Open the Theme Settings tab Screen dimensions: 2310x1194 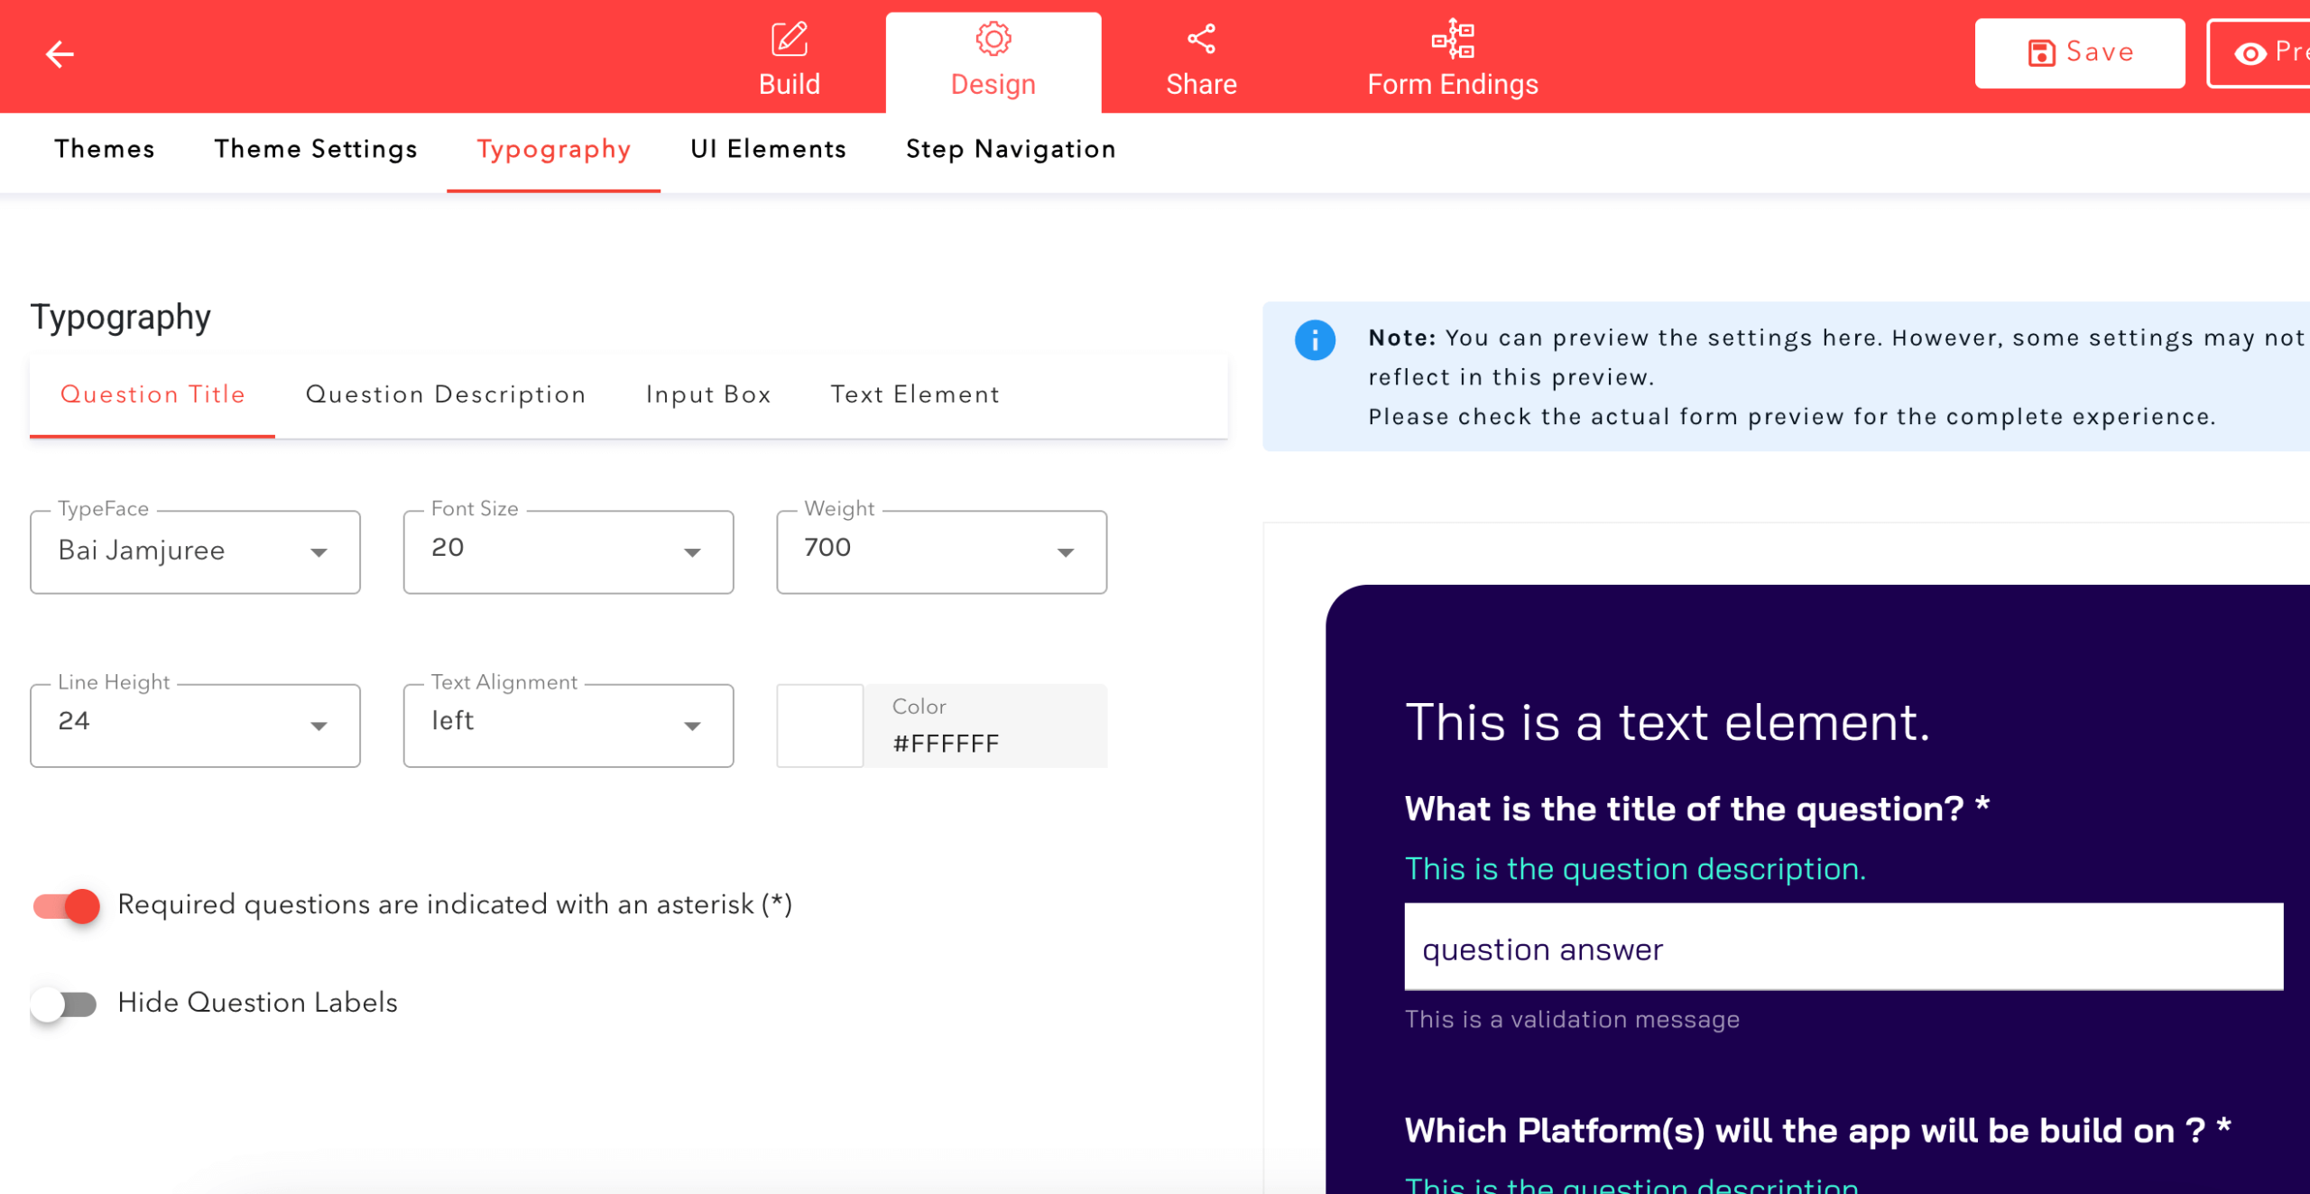coord(316,150)
